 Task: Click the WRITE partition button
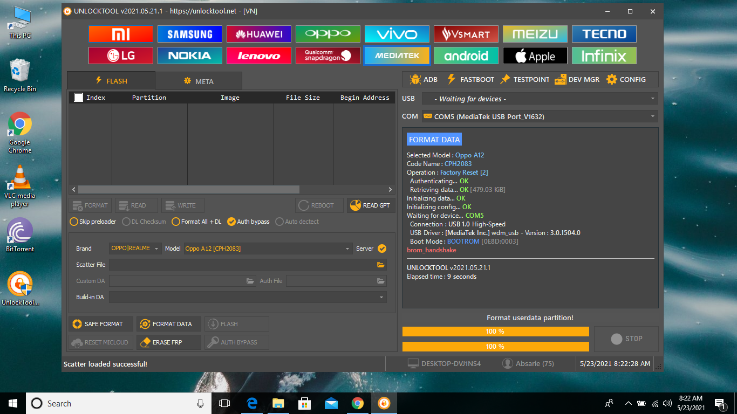click(183, 205)
